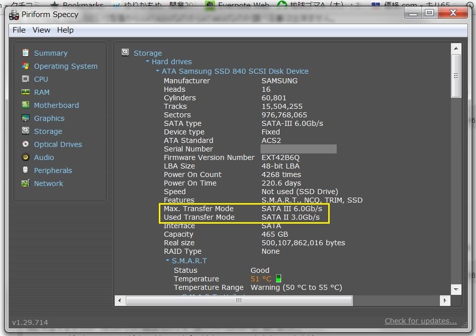Click the green temperature indicator icon

pyautogui.click(x=279, y=278)
